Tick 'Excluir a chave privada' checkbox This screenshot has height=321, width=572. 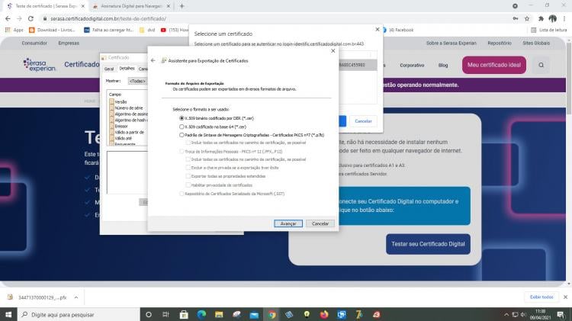[x=188, y=168]
